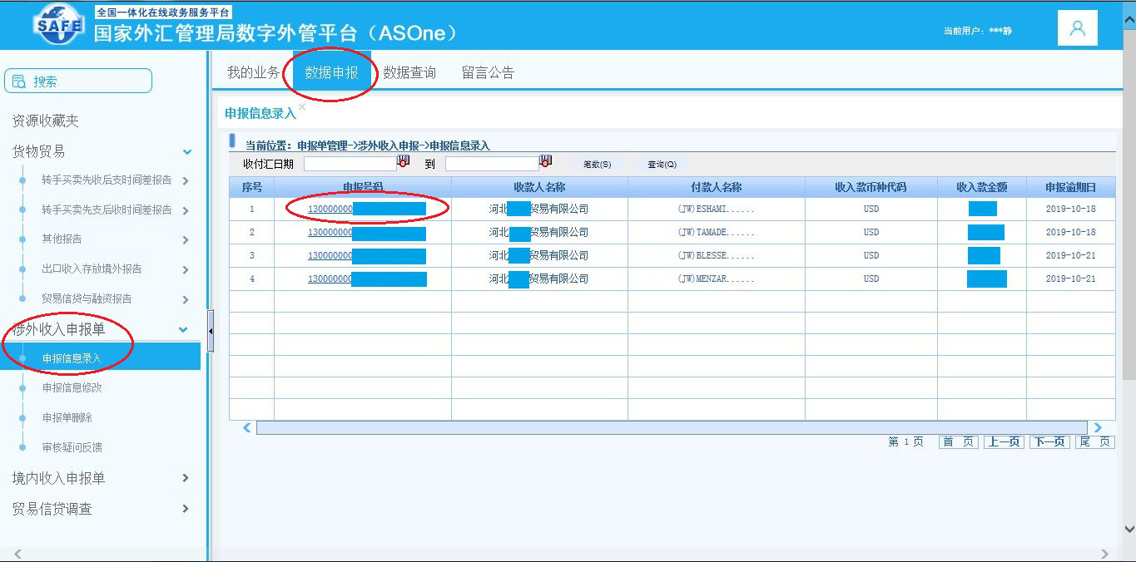Collapse the 货物贸易 section chevron
This screenshot has height=562, width=1136.
coord(187,152)
